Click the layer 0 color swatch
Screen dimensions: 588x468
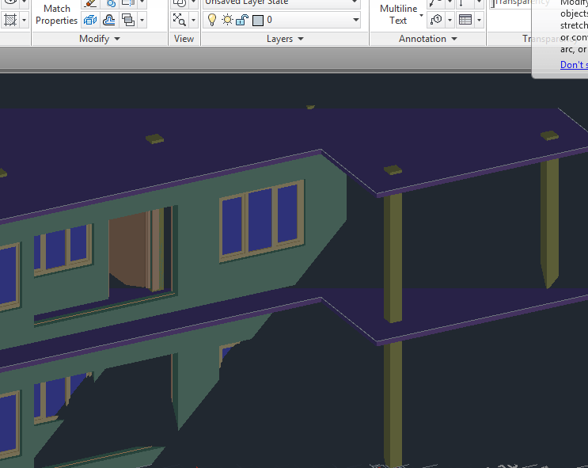258,20
